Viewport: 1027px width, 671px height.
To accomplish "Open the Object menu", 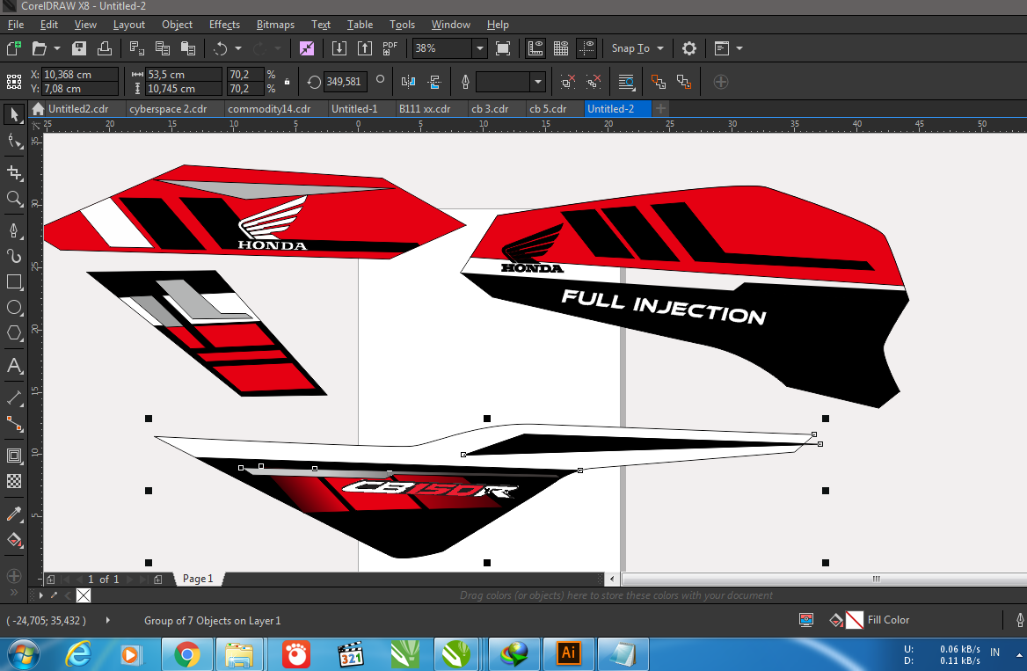I will coord(177,25).
